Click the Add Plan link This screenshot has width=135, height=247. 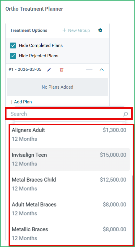click(x=21, y=102)
